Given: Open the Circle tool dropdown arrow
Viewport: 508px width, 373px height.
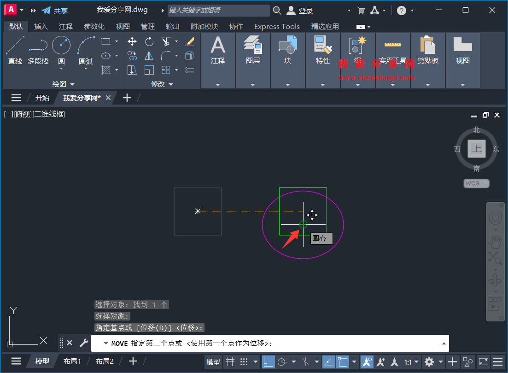Looking at the screenshot, I should tap(61, 69).
